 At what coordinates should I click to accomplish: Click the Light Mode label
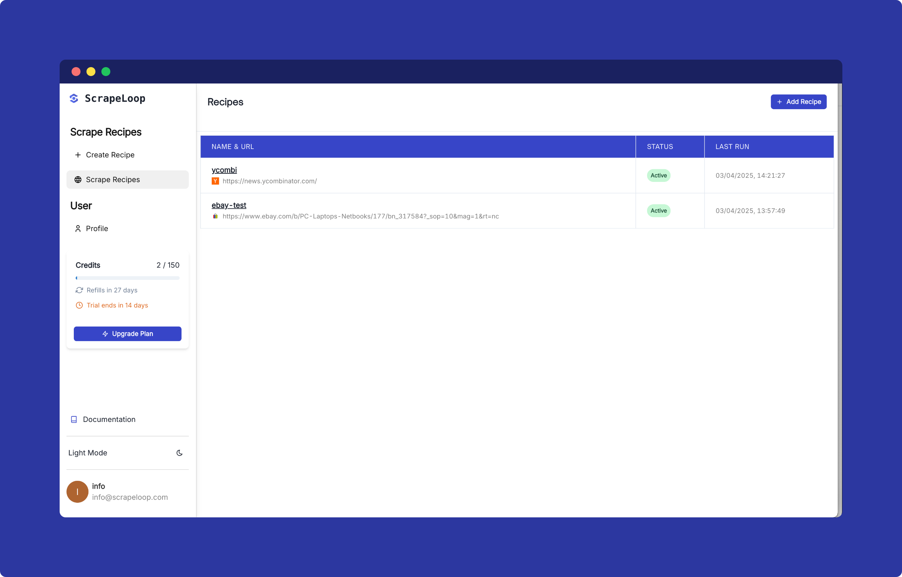tap(88, 453)
